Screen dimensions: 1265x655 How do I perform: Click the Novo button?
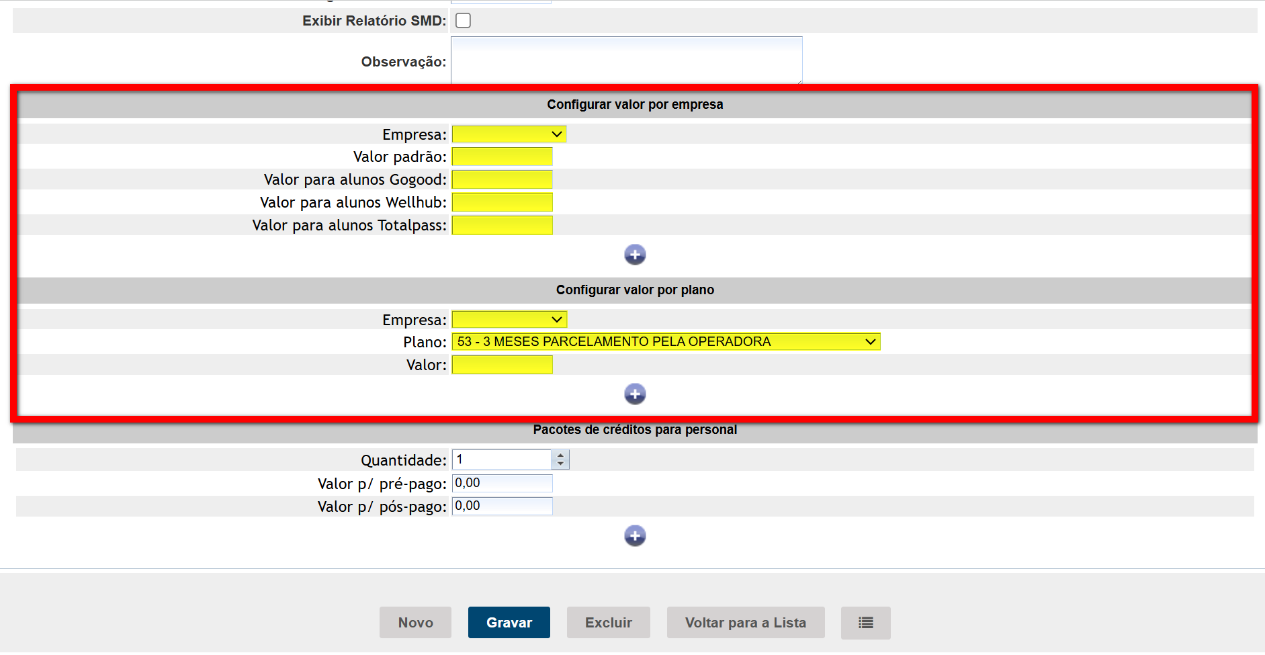[x=415, y=623]
